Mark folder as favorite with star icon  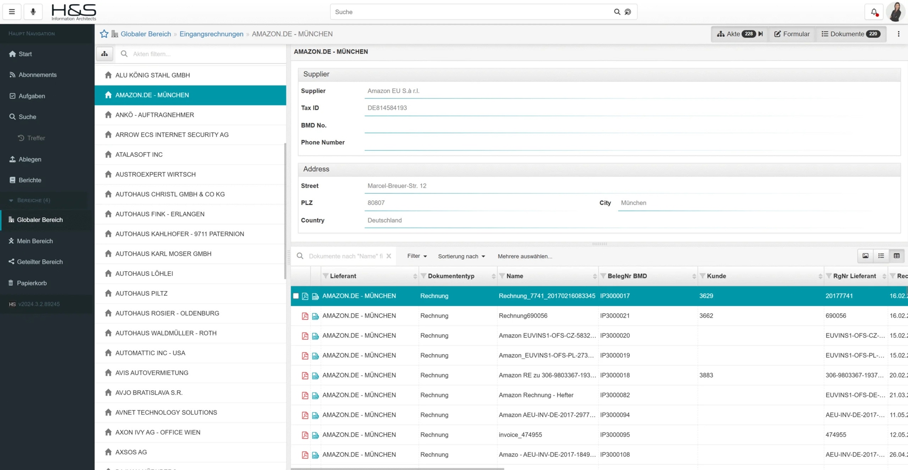tap(104, 34)
